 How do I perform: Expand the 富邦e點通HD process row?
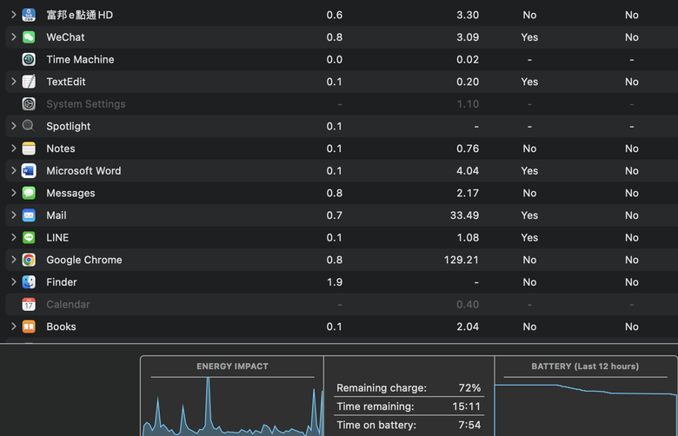click(13, 15)
